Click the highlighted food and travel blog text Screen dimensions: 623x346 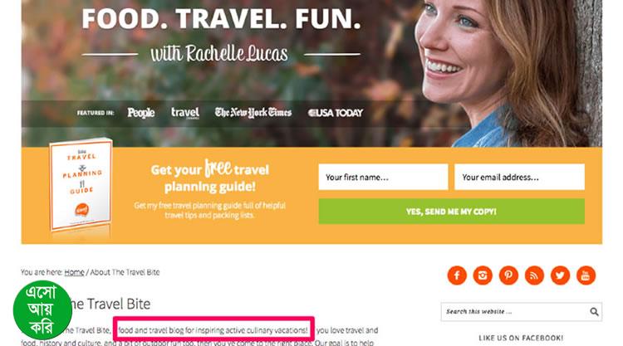[x=213, y=329]
